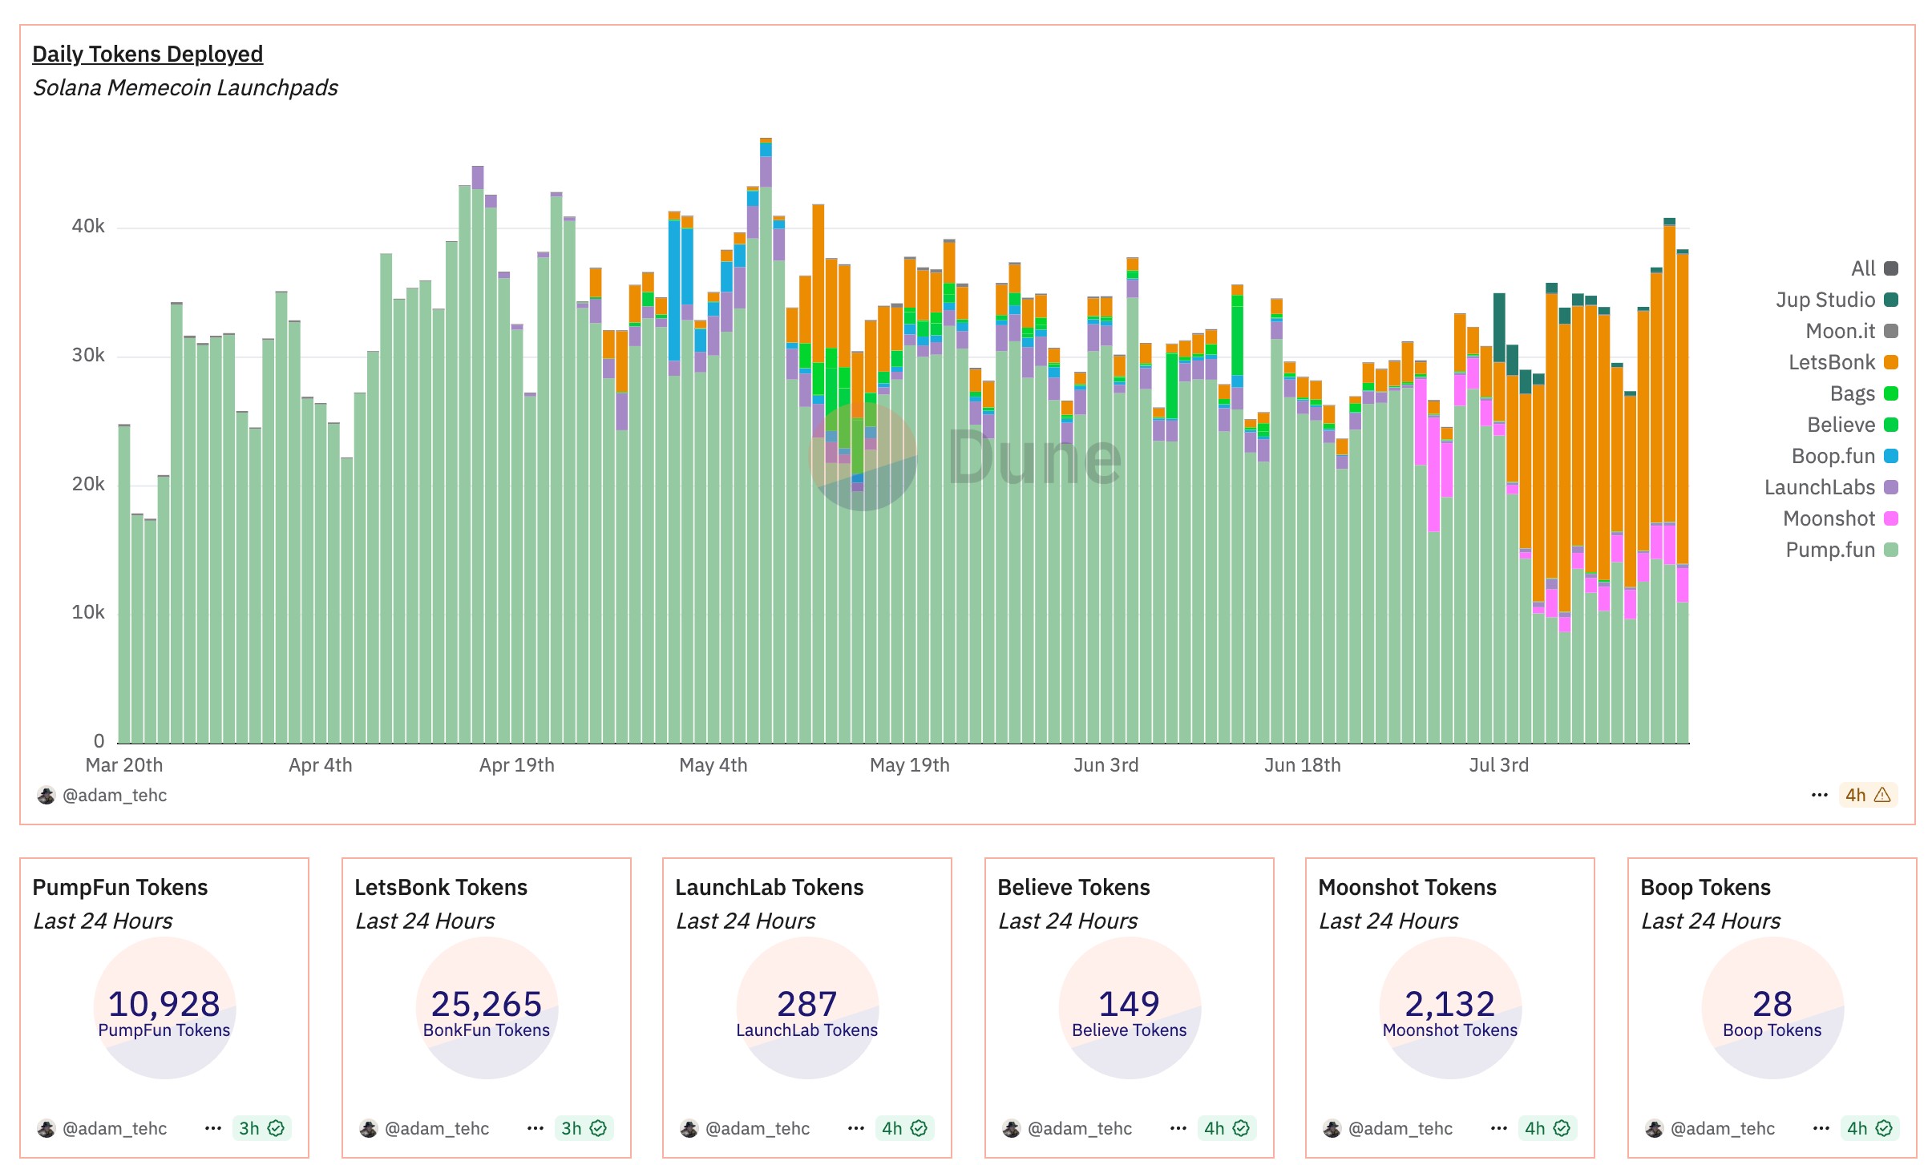Click PumpFun card 3h verified check icon
This screenshot has width=1932, height=1165.
coord(276,1128)
